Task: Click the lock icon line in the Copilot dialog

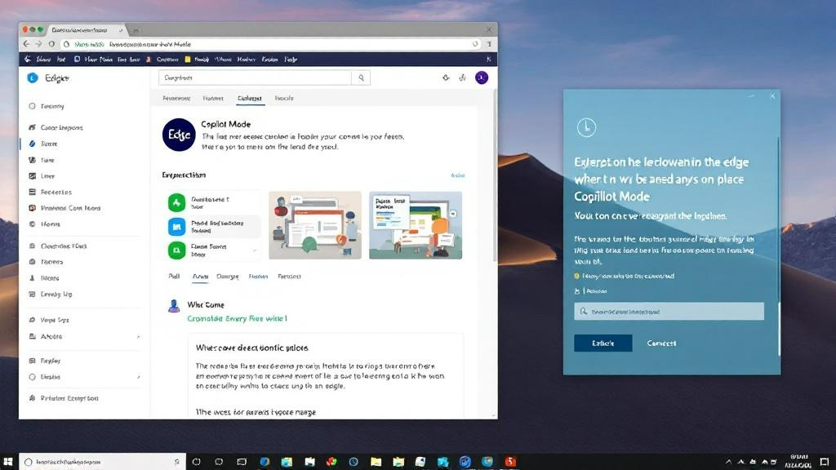Action: [590, 291]
